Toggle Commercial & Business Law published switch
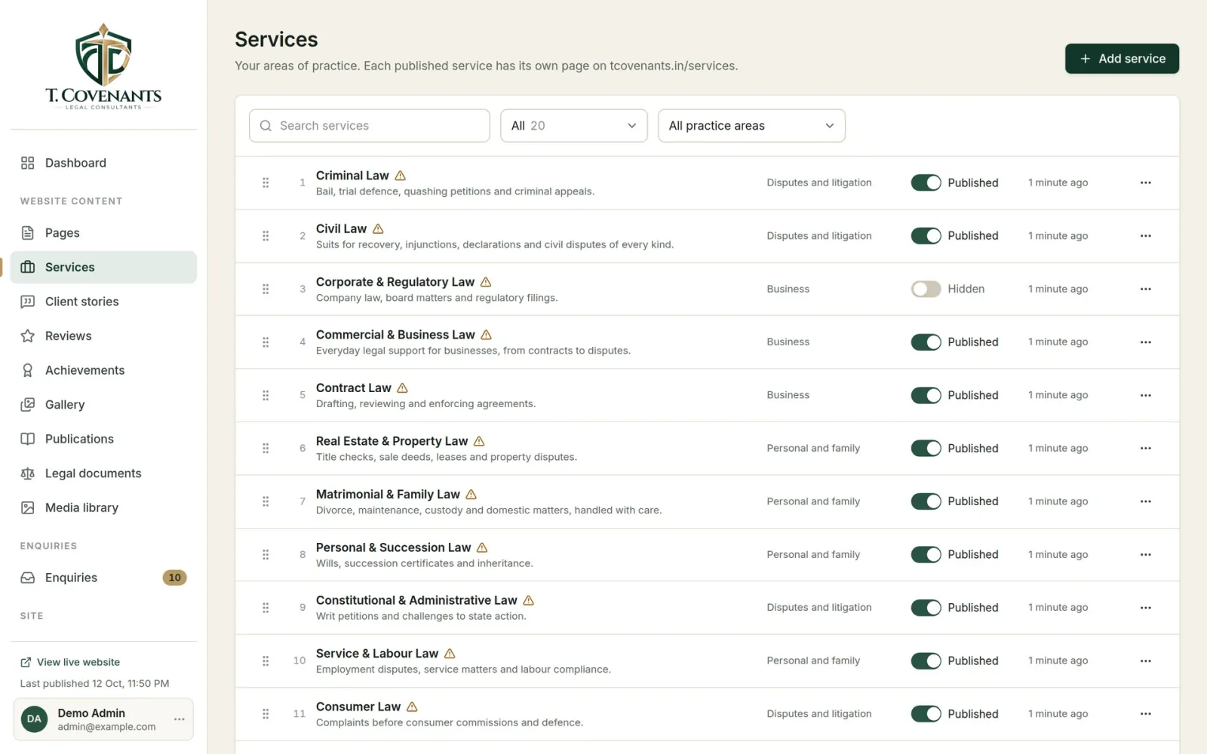Viewport: 1207px width, 754px height. (x=926, y=342)
